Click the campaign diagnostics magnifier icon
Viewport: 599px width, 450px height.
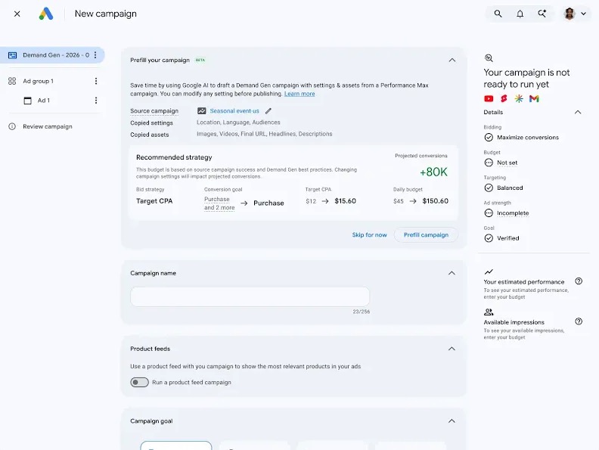coord(489,58)
